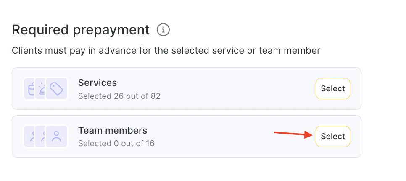Click the info icon beside Required prepayment

click(x=163, y=30)
